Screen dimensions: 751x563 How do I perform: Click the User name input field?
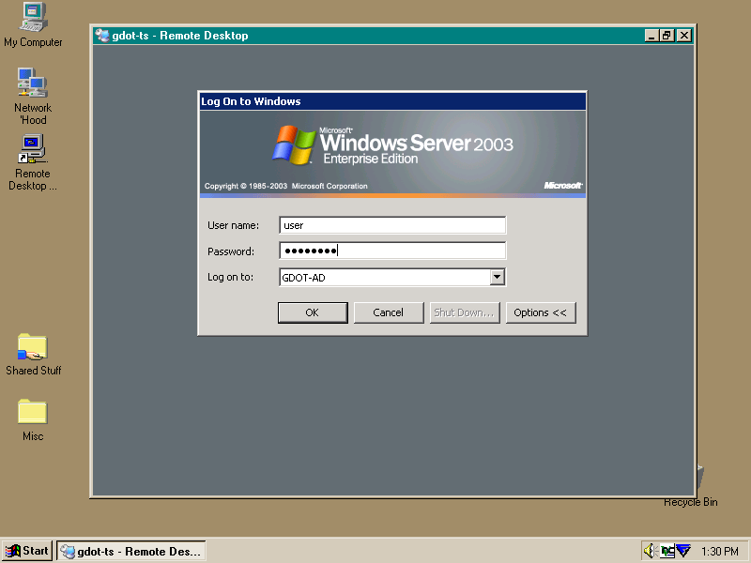point(391,225)
